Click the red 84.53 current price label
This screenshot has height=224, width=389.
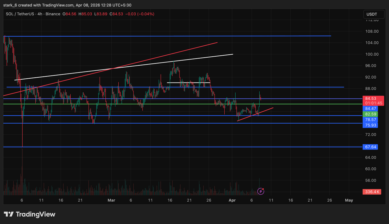click(x=370, y=98)
